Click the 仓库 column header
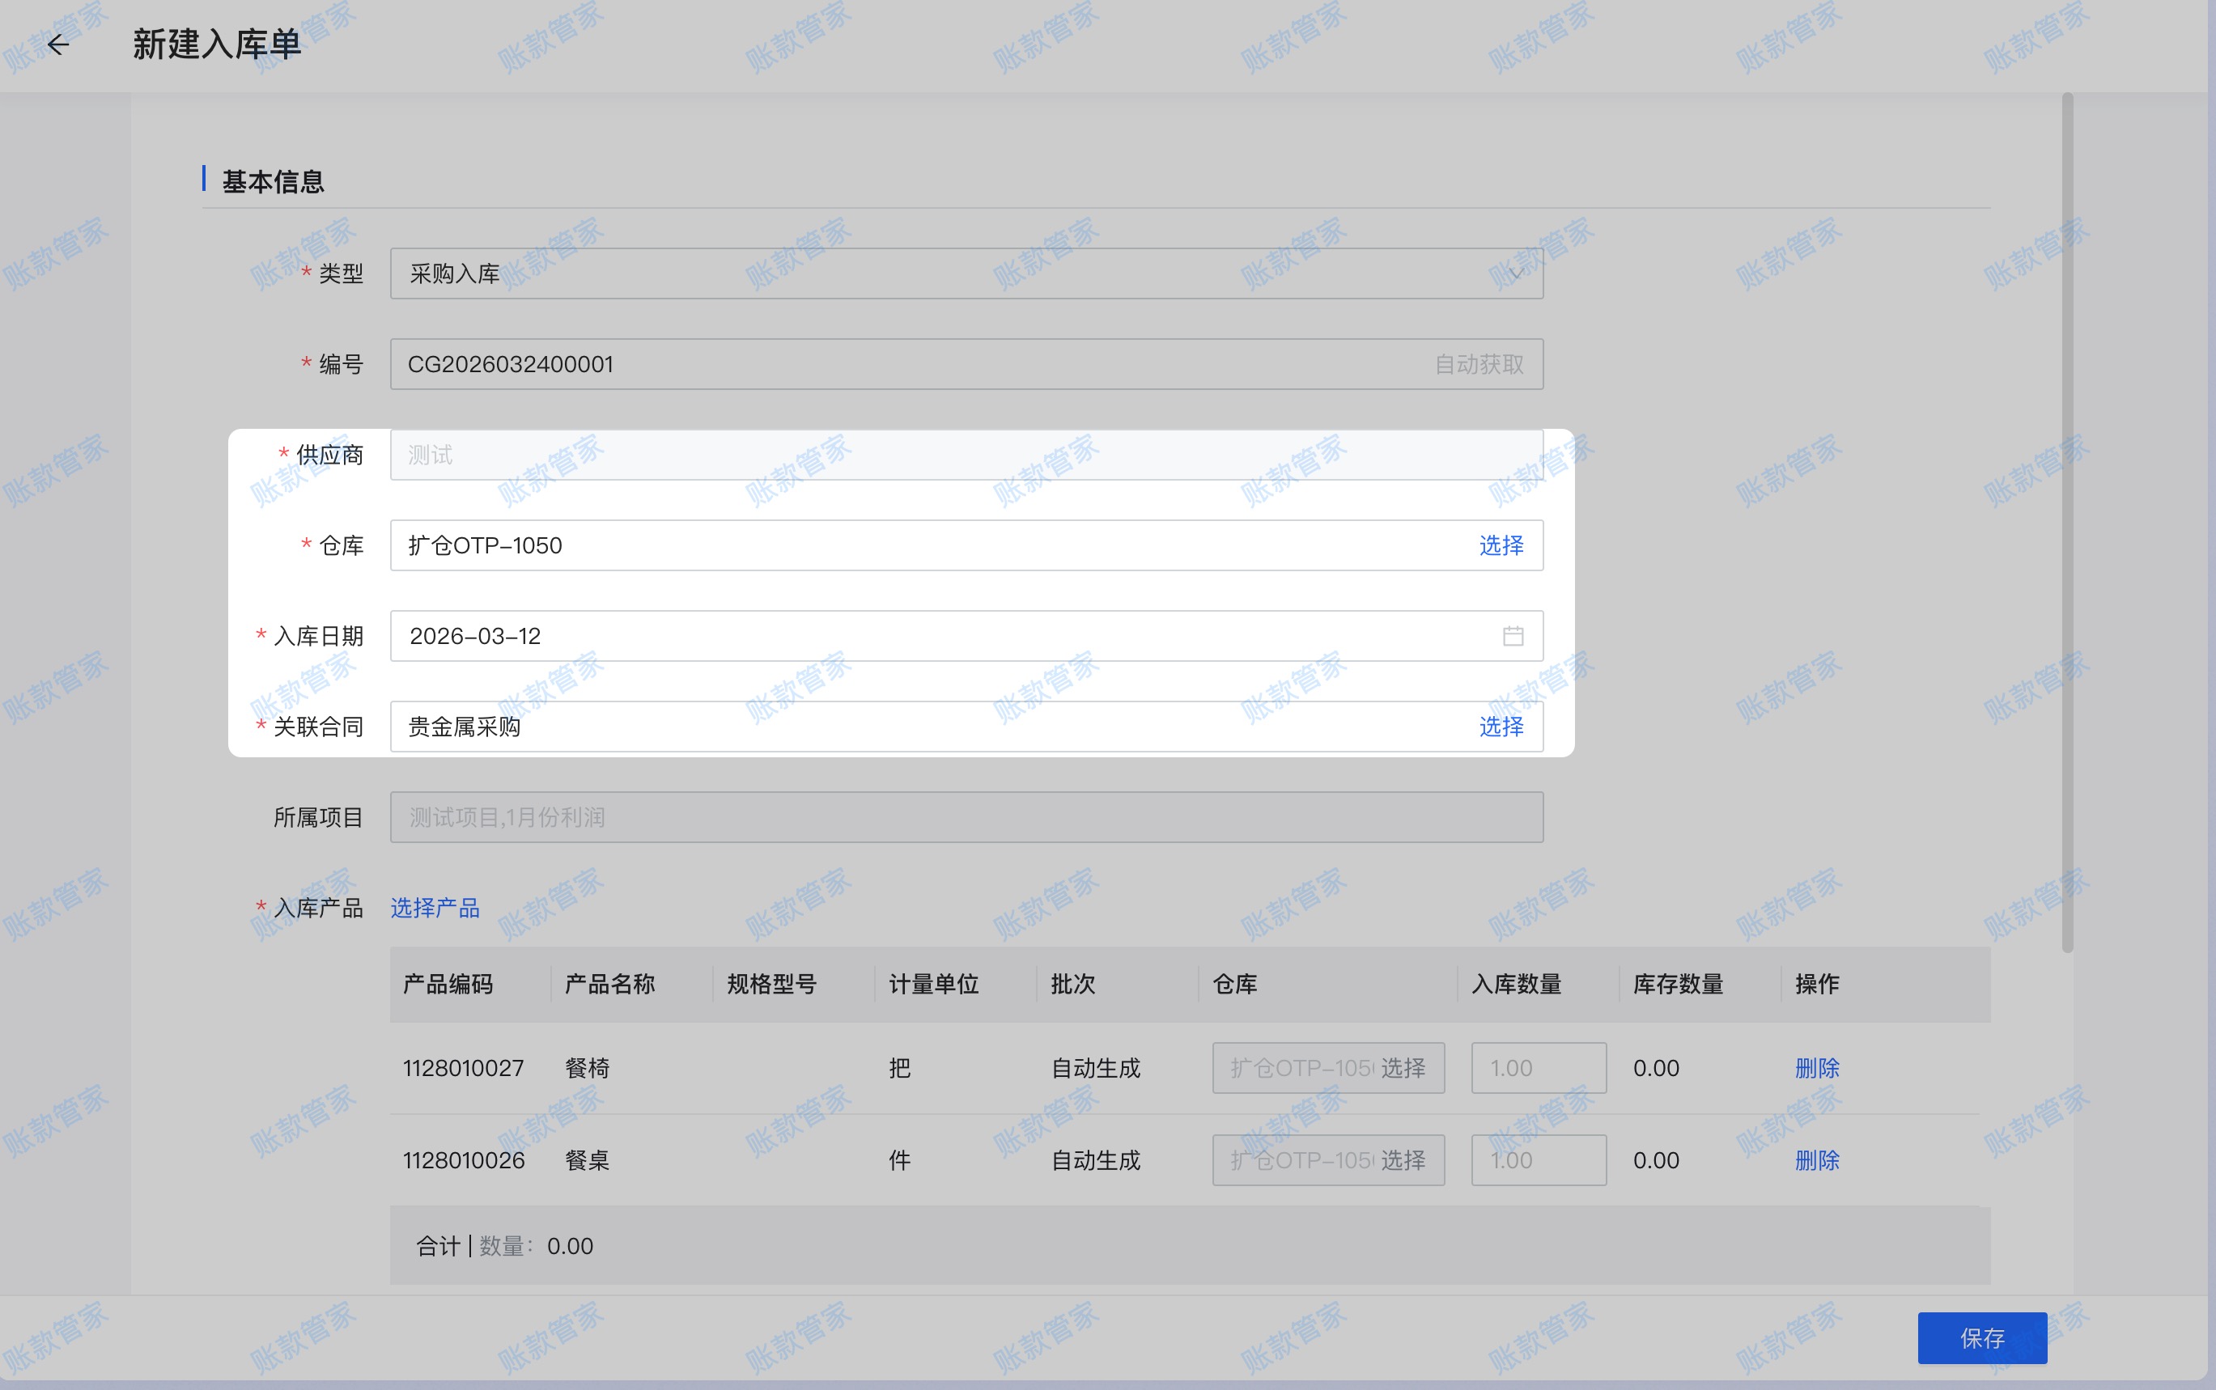Viewport: 2216px width, 1390px height. (1234, 985)
